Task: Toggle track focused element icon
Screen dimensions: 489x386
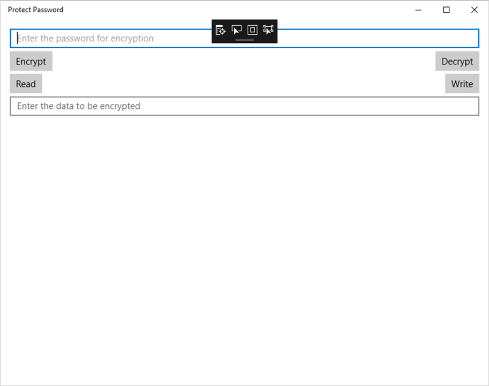Action: point(268,30)
